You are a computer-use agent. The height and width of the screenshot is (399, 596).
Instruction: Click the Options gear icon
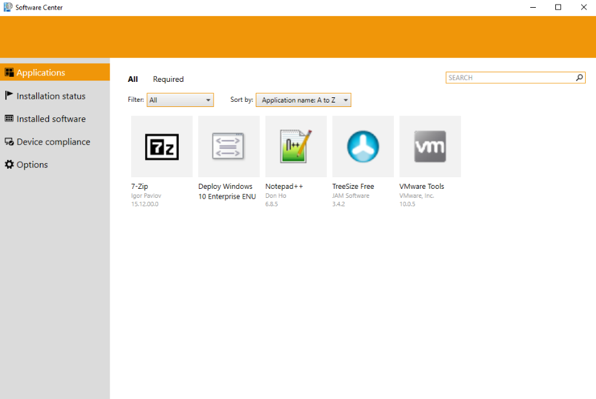tap(9, 164)
